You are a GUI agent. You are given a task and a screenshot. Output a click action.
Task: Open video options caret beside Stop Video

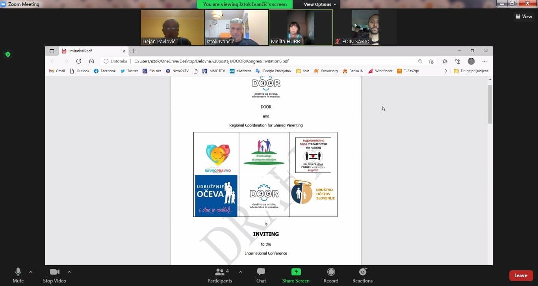(x=69, y=272)
